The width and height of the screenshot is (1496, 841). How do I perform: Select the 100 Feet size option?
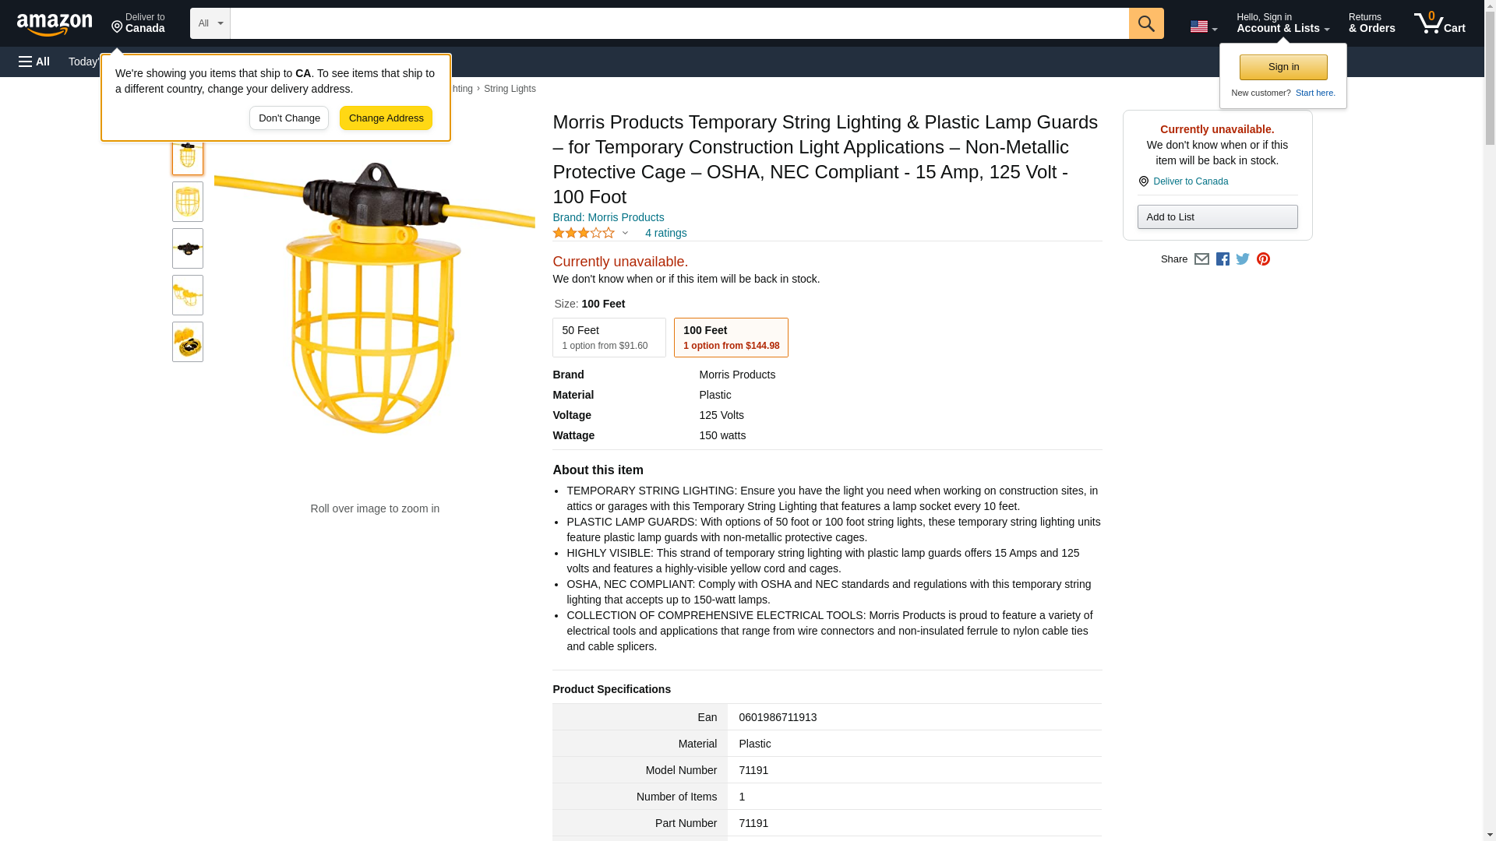tap(730, 337)
